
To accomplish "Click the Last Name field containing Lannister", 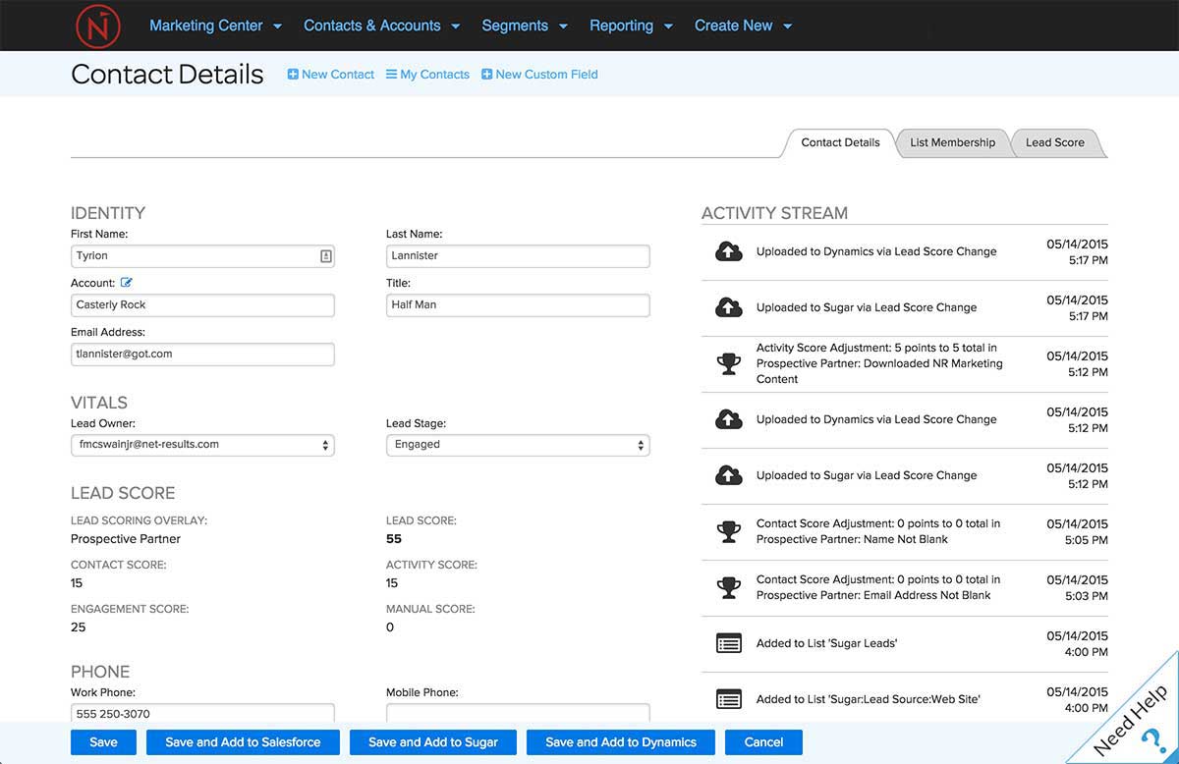I will click(x=518, y=256).
